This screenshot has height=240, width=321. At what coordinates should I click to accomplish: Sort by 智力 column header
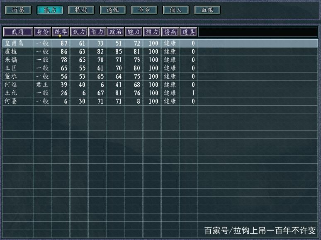coord(97,32)
